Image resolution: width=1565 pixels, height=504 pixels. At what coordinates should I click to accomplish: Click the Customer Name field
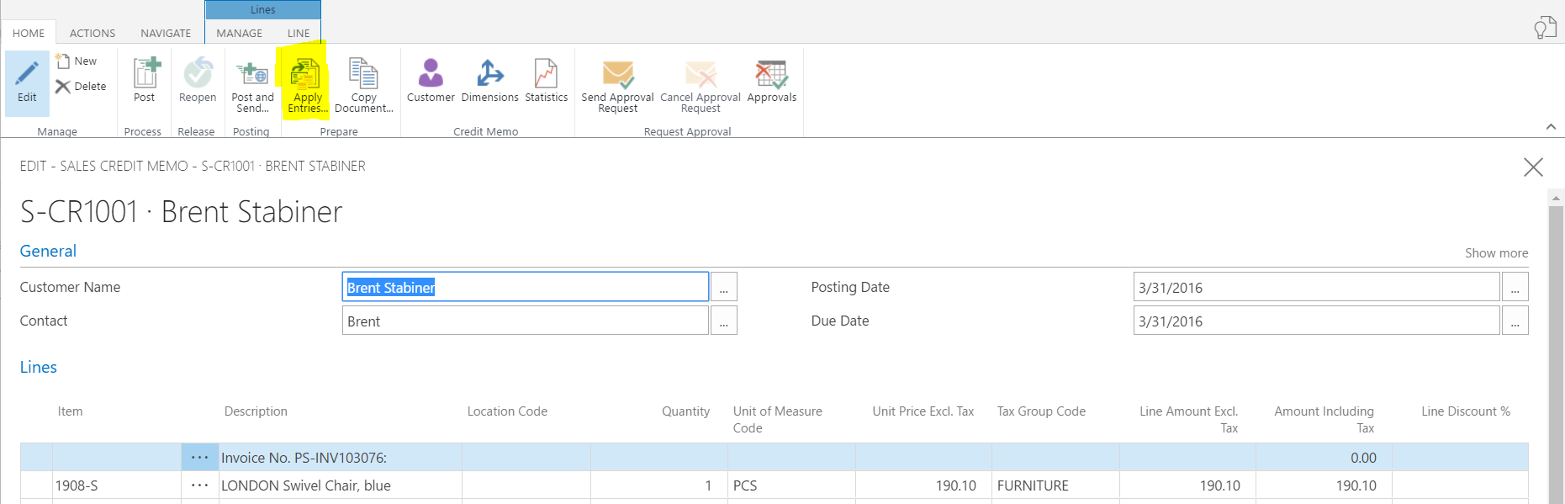pos(526,287)
